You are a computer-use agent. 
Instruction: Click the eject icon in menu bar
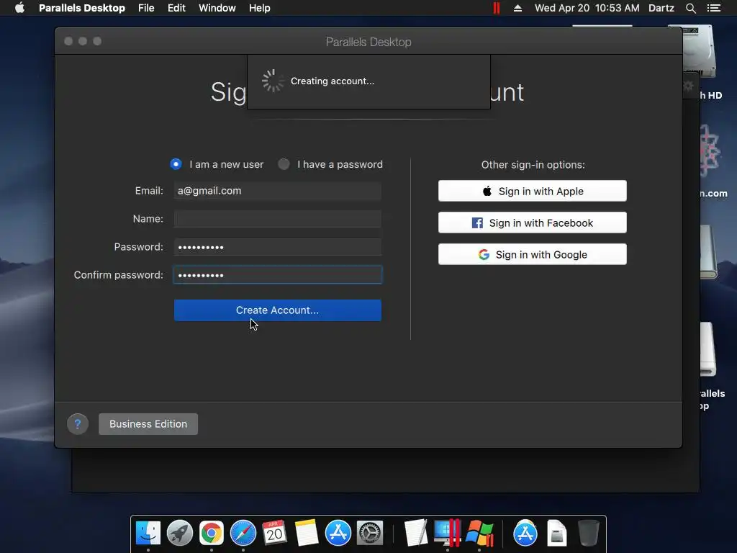[517, 8]
